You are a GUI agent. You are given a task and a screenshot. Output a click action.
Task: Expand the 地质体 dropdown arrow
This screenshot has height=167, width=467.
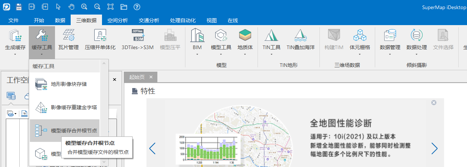pos(245,55)
